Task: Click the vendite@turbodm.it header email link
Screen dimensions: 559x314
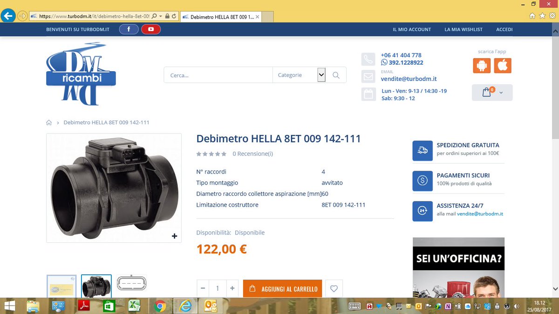Action: (409, 79)
